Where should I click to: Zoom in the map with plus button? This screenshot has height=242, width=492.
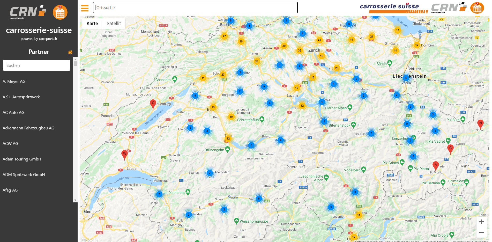481,222
